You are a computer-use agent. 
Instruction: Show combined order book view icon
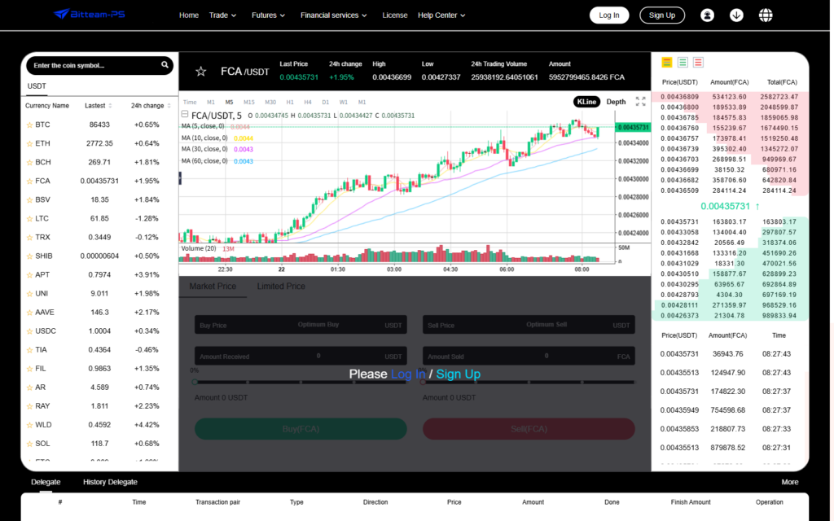666,62
